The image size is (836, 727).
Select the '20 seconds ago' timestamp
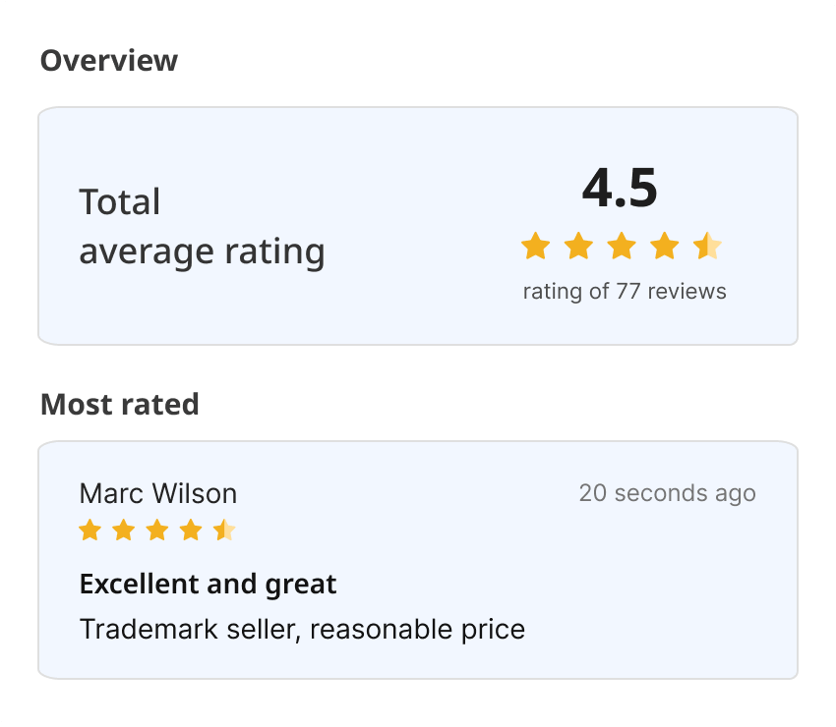tap(667, 493)
